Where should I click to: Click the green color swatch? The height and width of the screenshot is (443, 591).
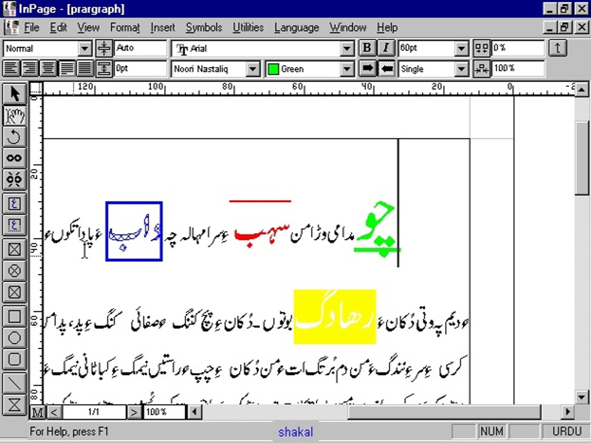point(273,69)
